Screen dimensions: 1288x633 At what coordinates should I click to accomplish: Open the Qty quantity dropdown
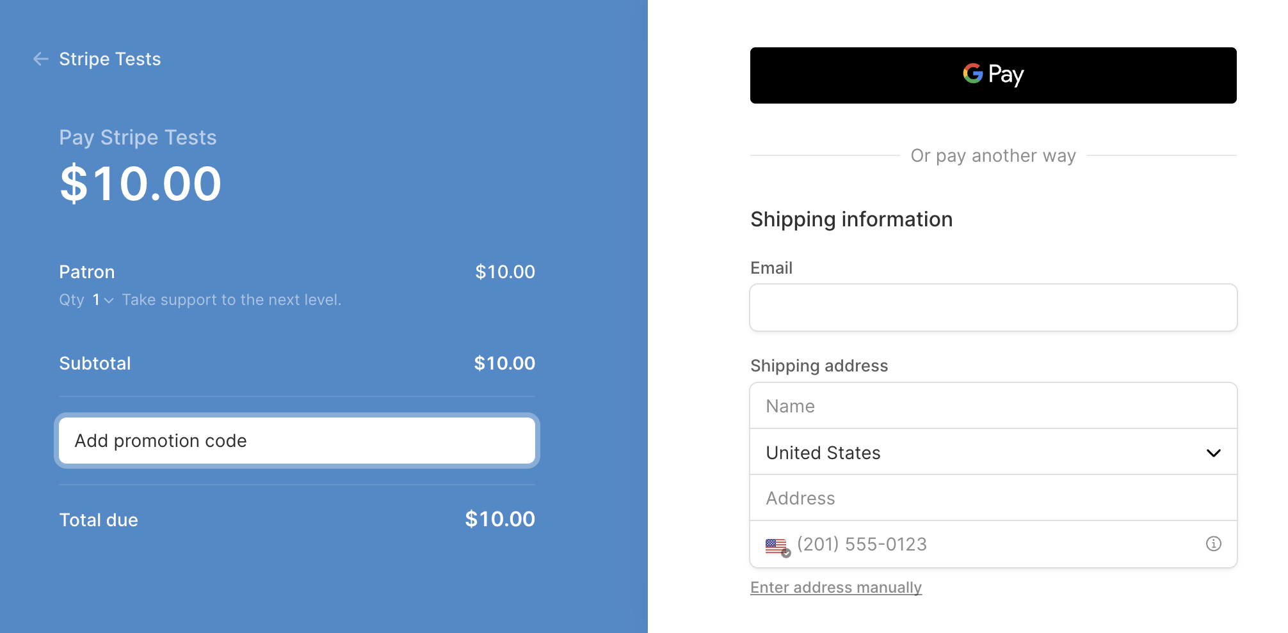click(102, 300)
